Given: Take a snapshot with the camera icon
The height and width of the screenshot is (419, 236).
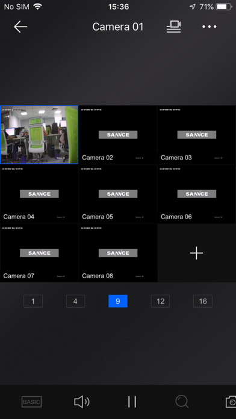Looking at the screenshot, I should tap(231, 402).
